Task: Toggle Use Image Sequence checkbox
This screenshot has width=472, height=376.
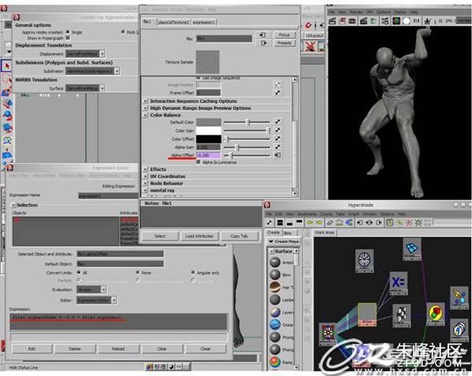Action: pyautogui.click(x=198, y=78)
